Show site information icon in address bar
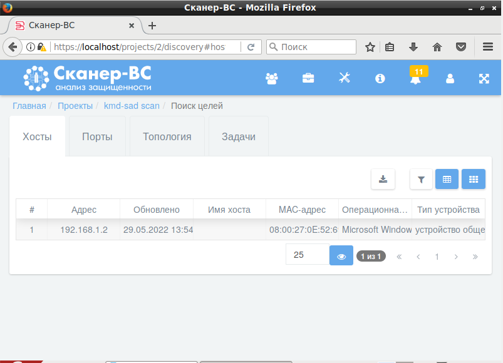The height and width of the screenshot is (363, 503). point(31,47)
